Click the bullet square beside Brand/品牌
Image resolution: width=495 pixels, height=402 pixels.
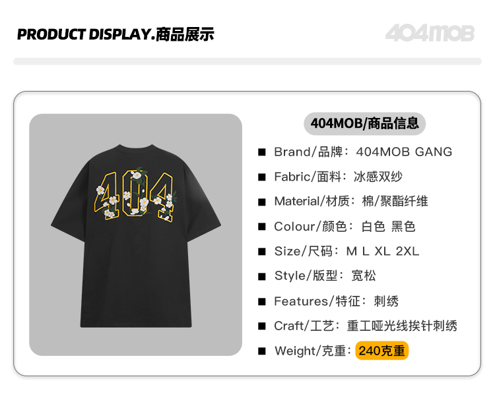click(262, 152)
